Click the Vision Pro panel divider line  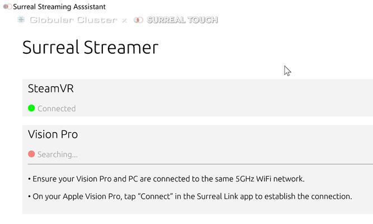click(x=200, y=164)
